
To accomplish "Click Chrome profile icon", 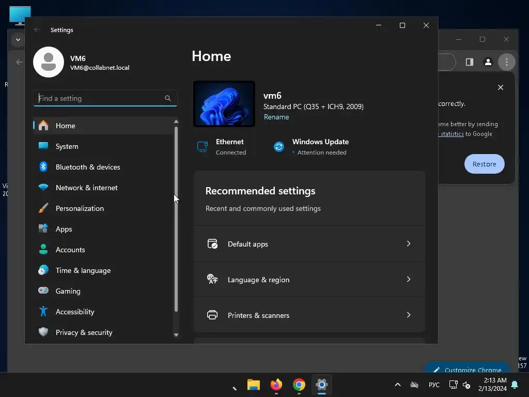I will tap(488, 62).
